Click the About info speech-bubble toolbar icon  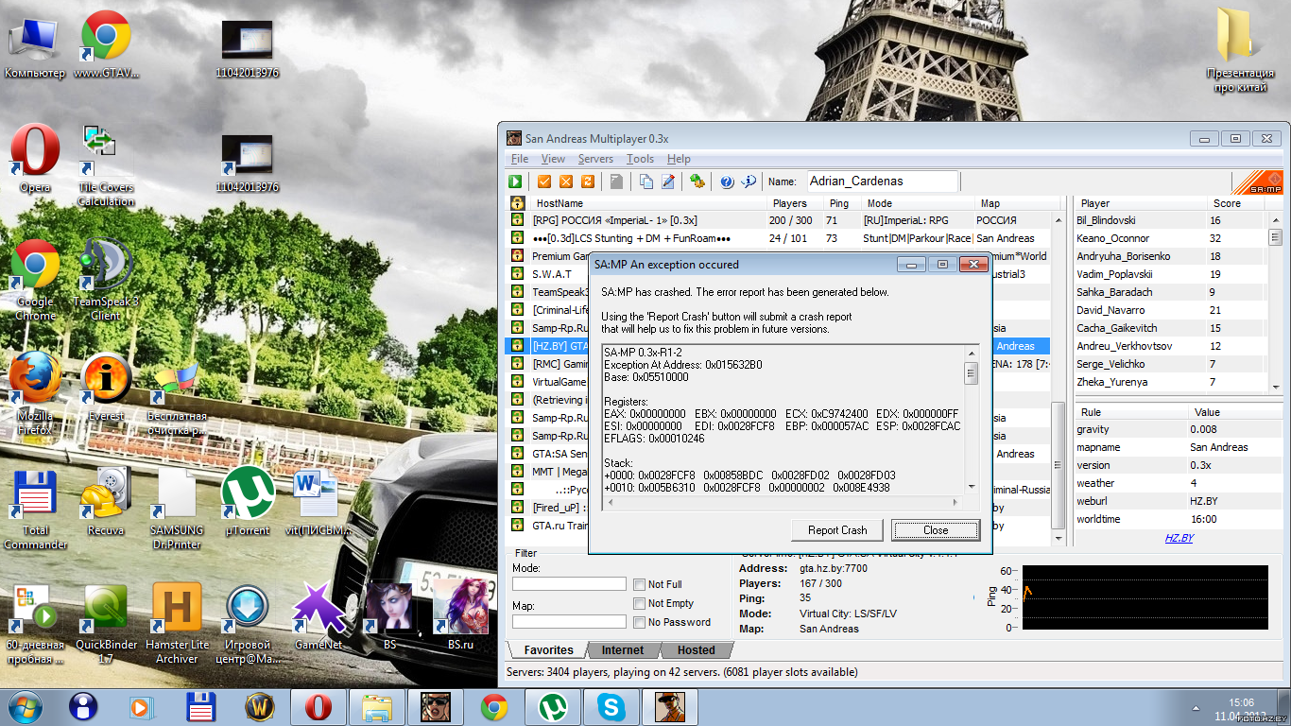tap(749, 181)
